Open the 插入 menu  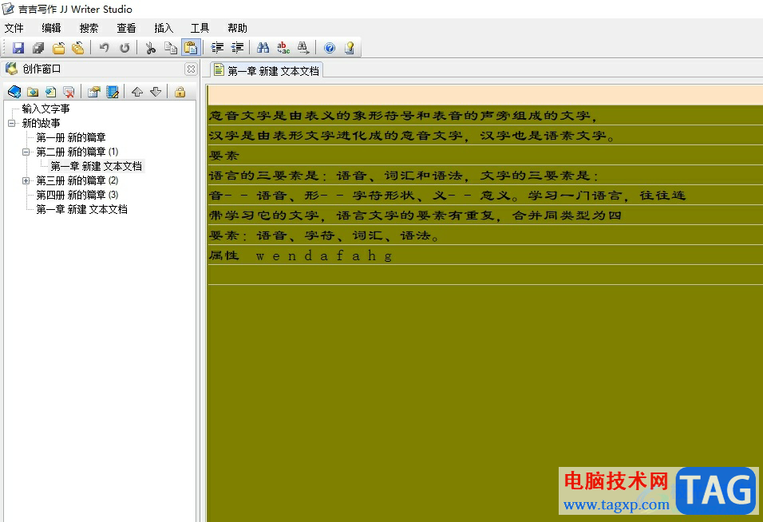pos(164,28)
